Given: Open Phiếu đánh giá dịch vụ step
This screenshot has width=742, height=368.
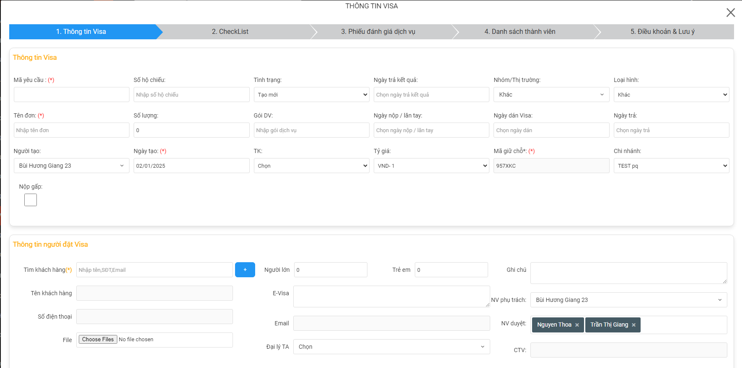Looking at the screenshot, I should pos(378,32).
